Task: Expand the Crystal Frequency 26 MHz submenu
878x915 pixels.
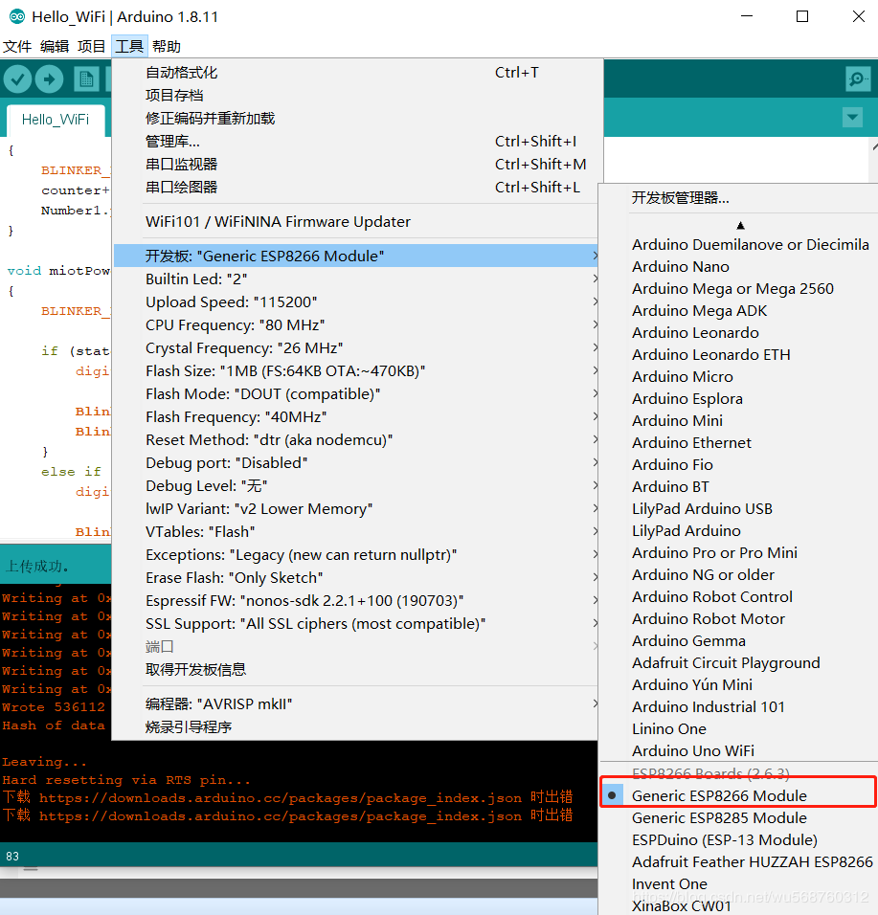Action: pyautogui.click(x=355, y=347)
